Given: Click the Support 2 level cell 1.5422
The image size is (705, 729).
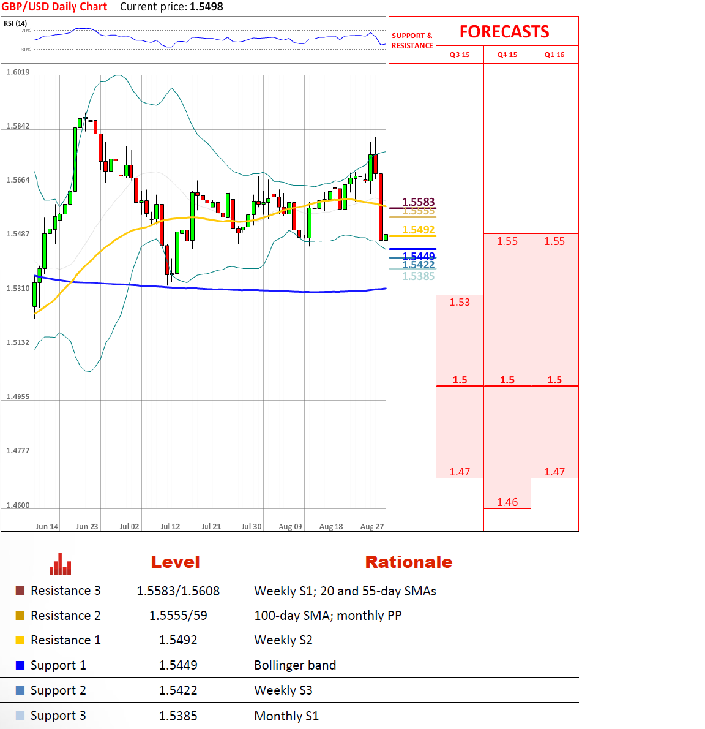Looking at the screenshot, I should coord(178,690).
